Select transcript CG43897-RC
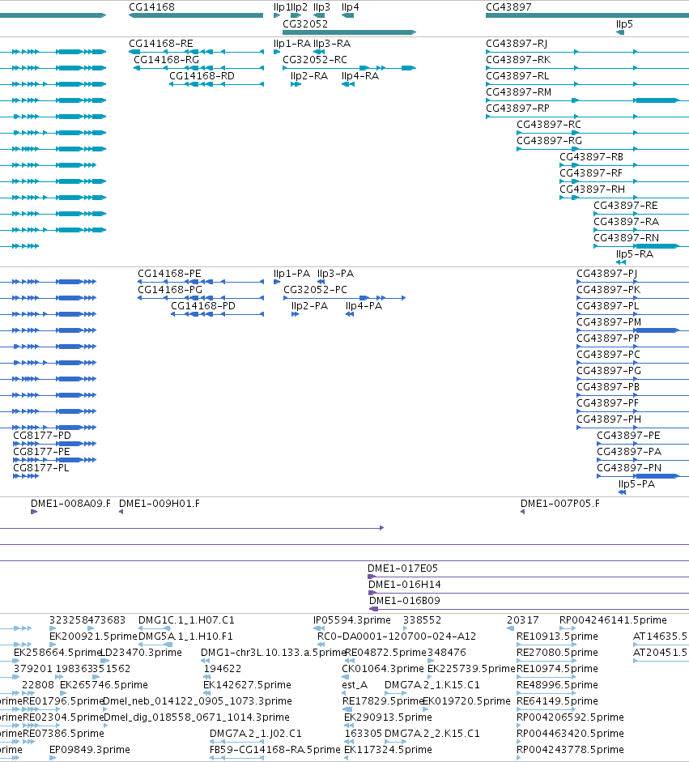 [x=602, y=133]
